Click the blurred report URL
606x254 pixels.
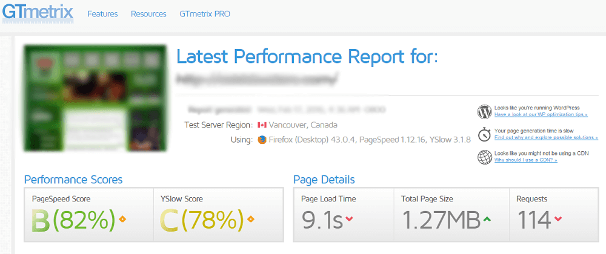[x=257, y=79]
